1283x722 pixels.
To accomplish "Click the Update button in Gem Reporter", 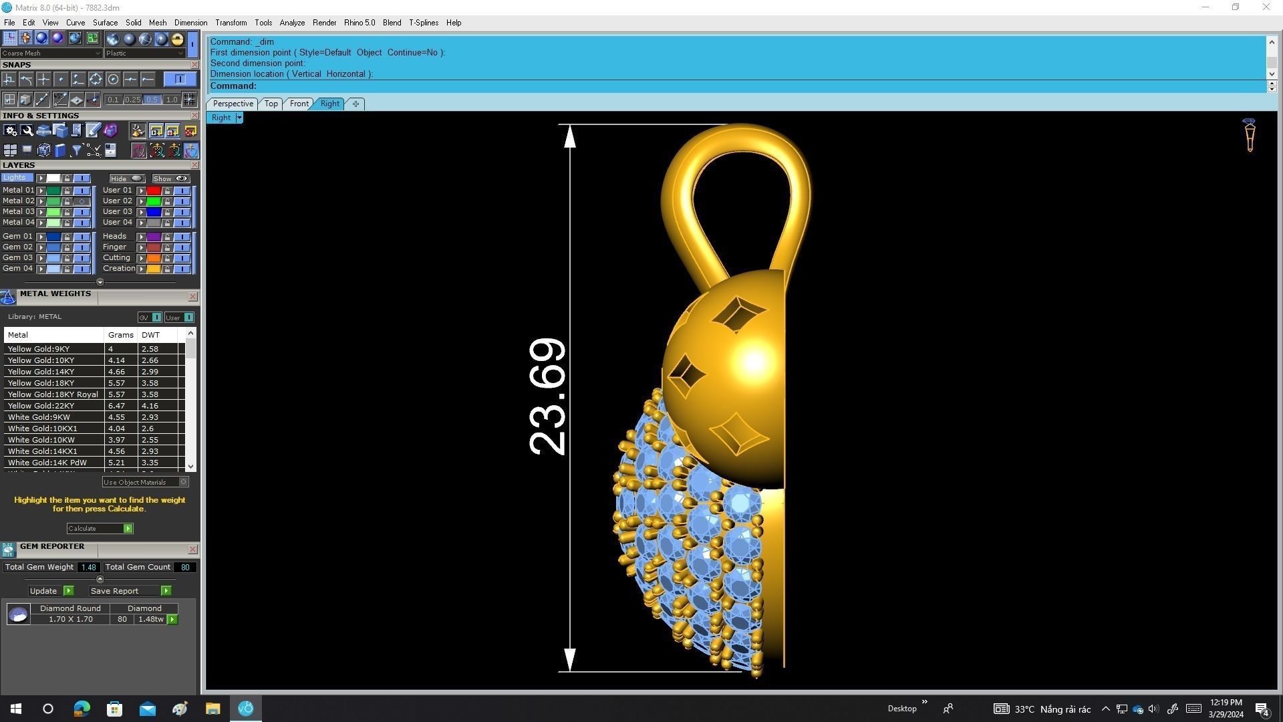I will (x=51, y=591).
